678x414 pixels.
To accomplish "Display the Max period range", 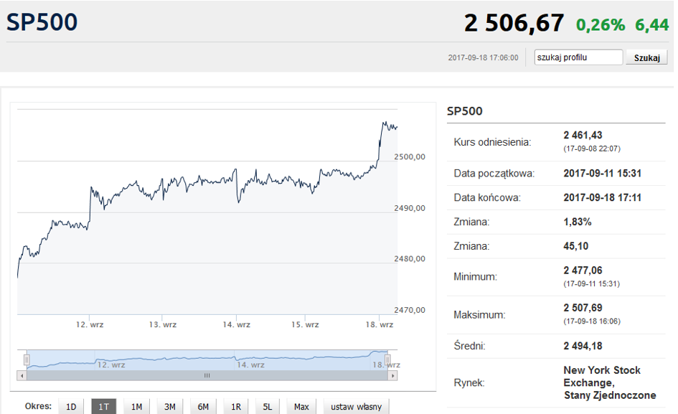I will 301,407.
